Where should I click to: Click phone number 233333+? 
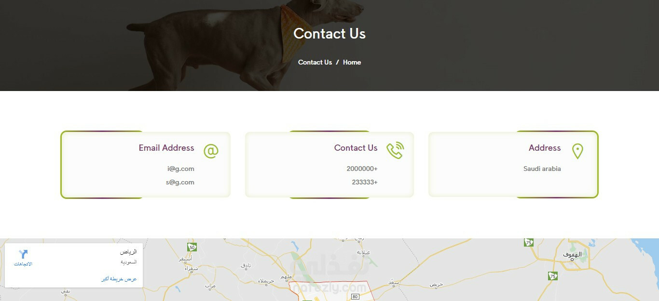tap(365, 182)
